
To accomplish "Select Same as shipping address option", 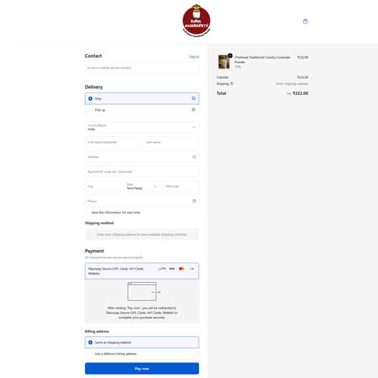I will pyautogui.click(x=91, y=342).
